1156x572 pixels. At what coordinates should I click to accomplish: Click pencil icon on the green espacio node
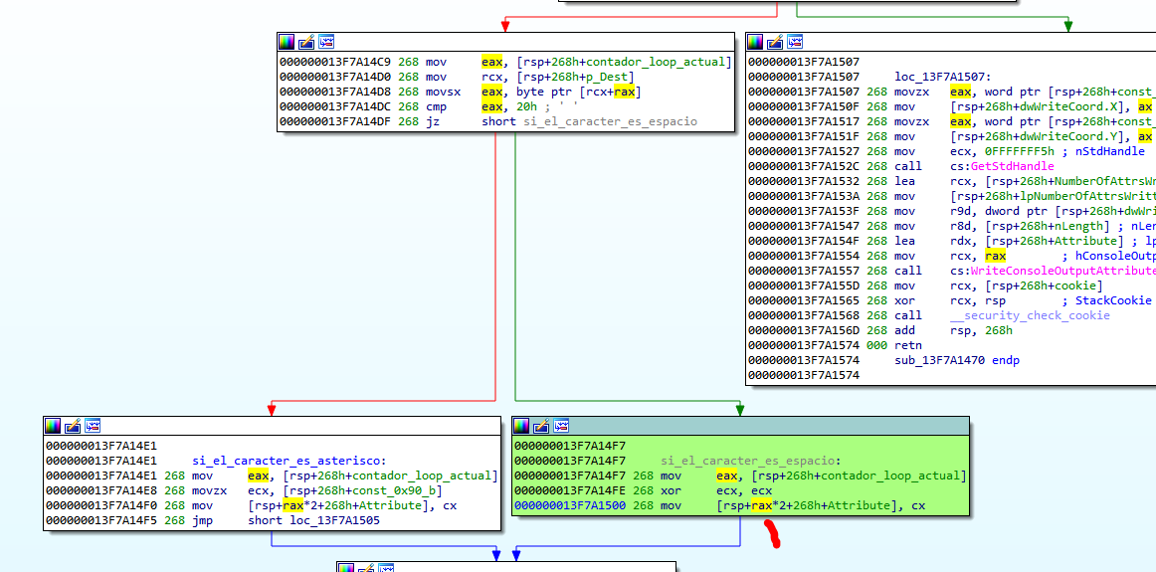coord(541,426)
